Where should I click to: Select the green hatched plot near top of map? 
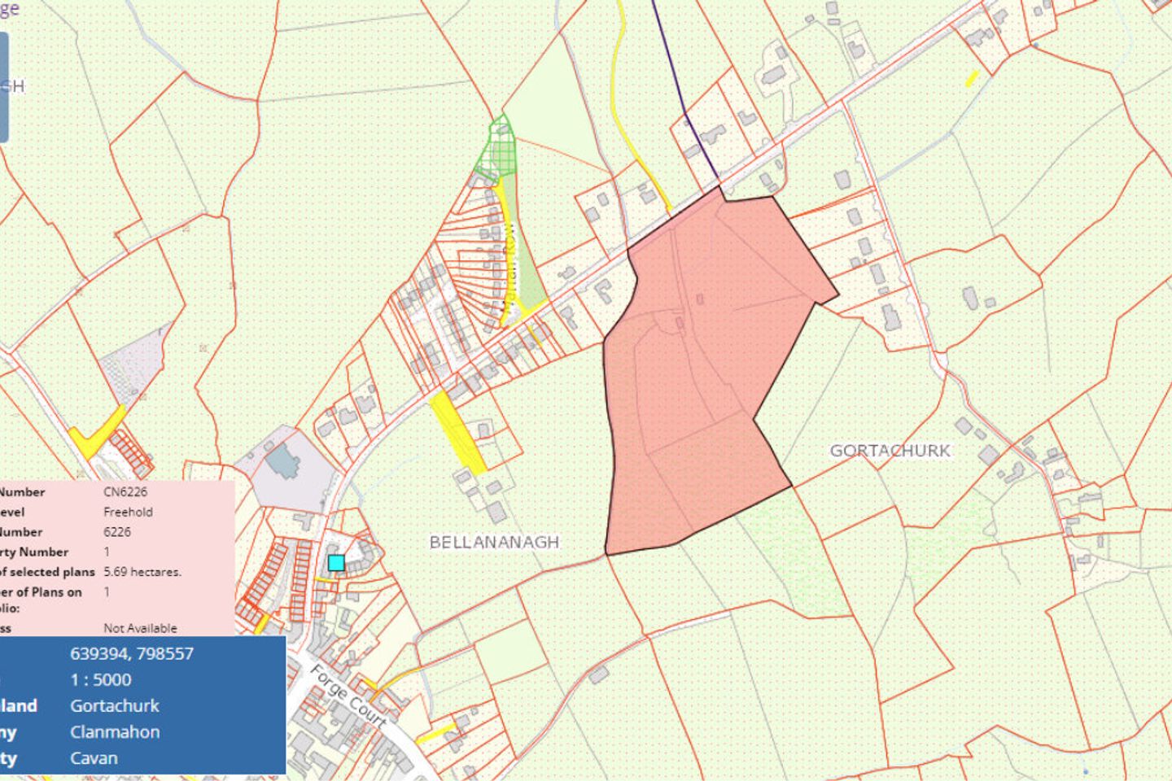(500, 146)
